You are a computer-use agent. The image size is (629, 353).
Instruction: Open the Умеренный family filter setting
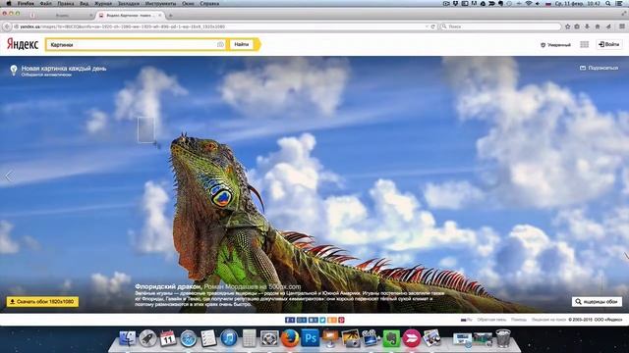point(555,45)
